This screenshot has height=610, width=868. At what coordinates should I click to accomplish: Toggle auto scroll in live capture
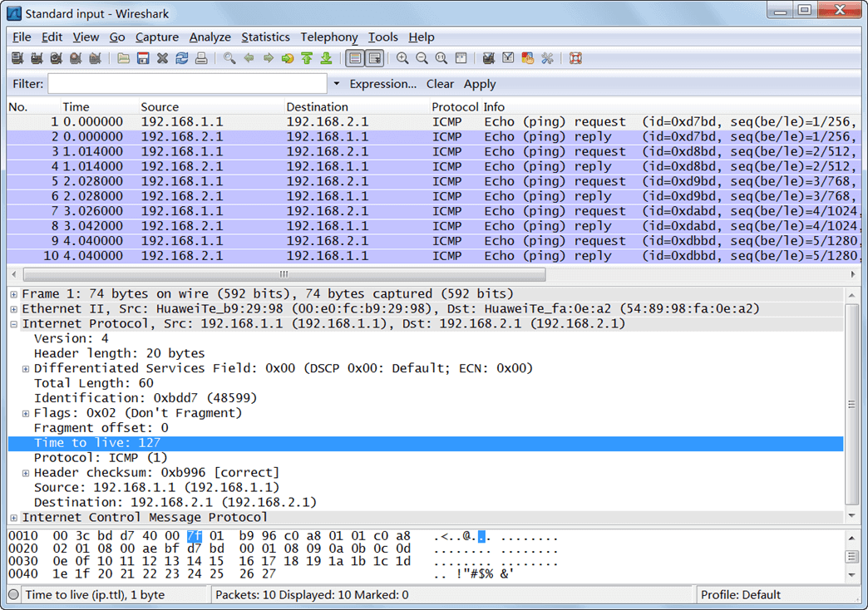pos(375,58)
